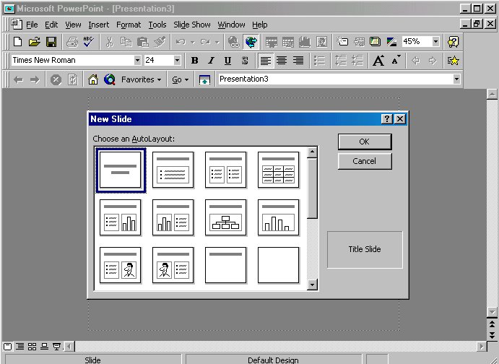Expand the Favorites dropdown
Screen dimensions: 499x364
pyautogui.click(x=141, y=79)
